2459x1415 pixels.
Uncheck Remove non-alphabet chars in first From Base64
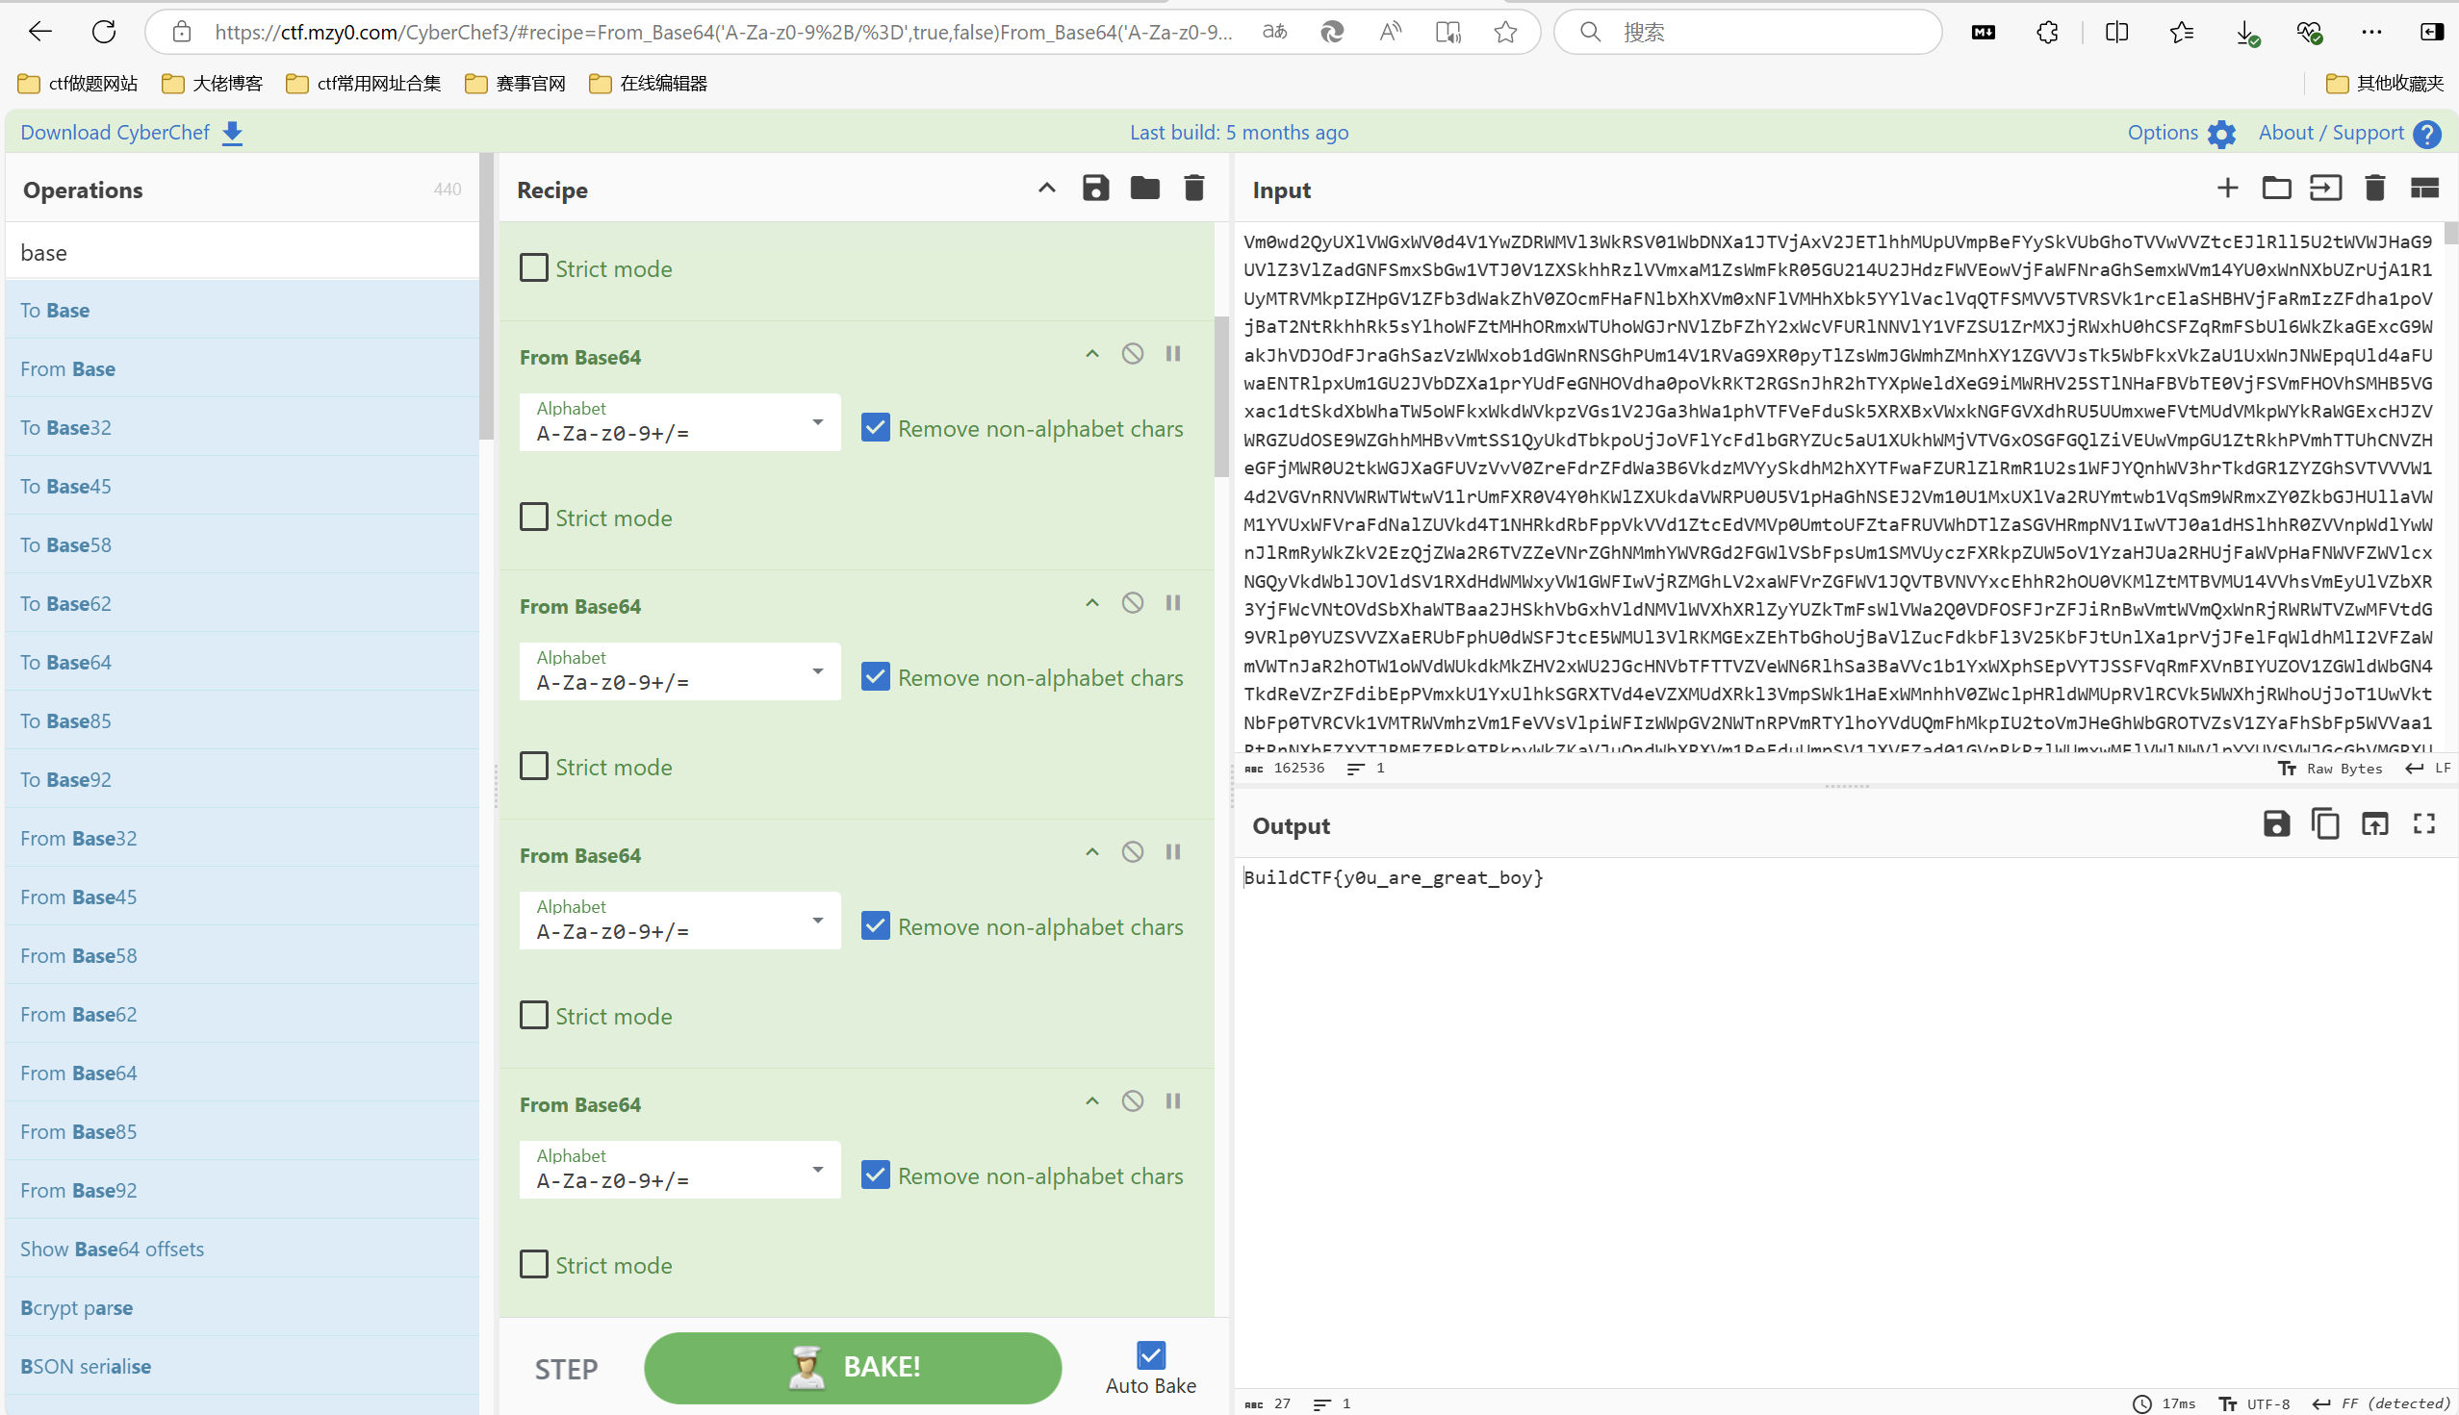pyautogui.click(x=875, y=428)
